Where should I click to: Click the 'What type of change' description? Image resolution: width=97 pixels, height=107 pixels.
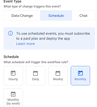pyautogui.click(x=32, y=6)
